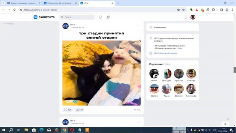Open the VK music note icon
Image resolution: width=236 pixels, height=133 pixels.
108,17
